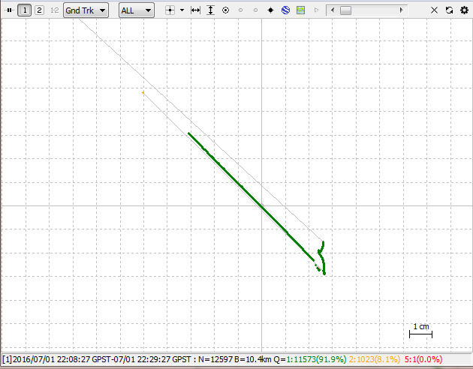Expand the center marker options arrow

(182, 10)
